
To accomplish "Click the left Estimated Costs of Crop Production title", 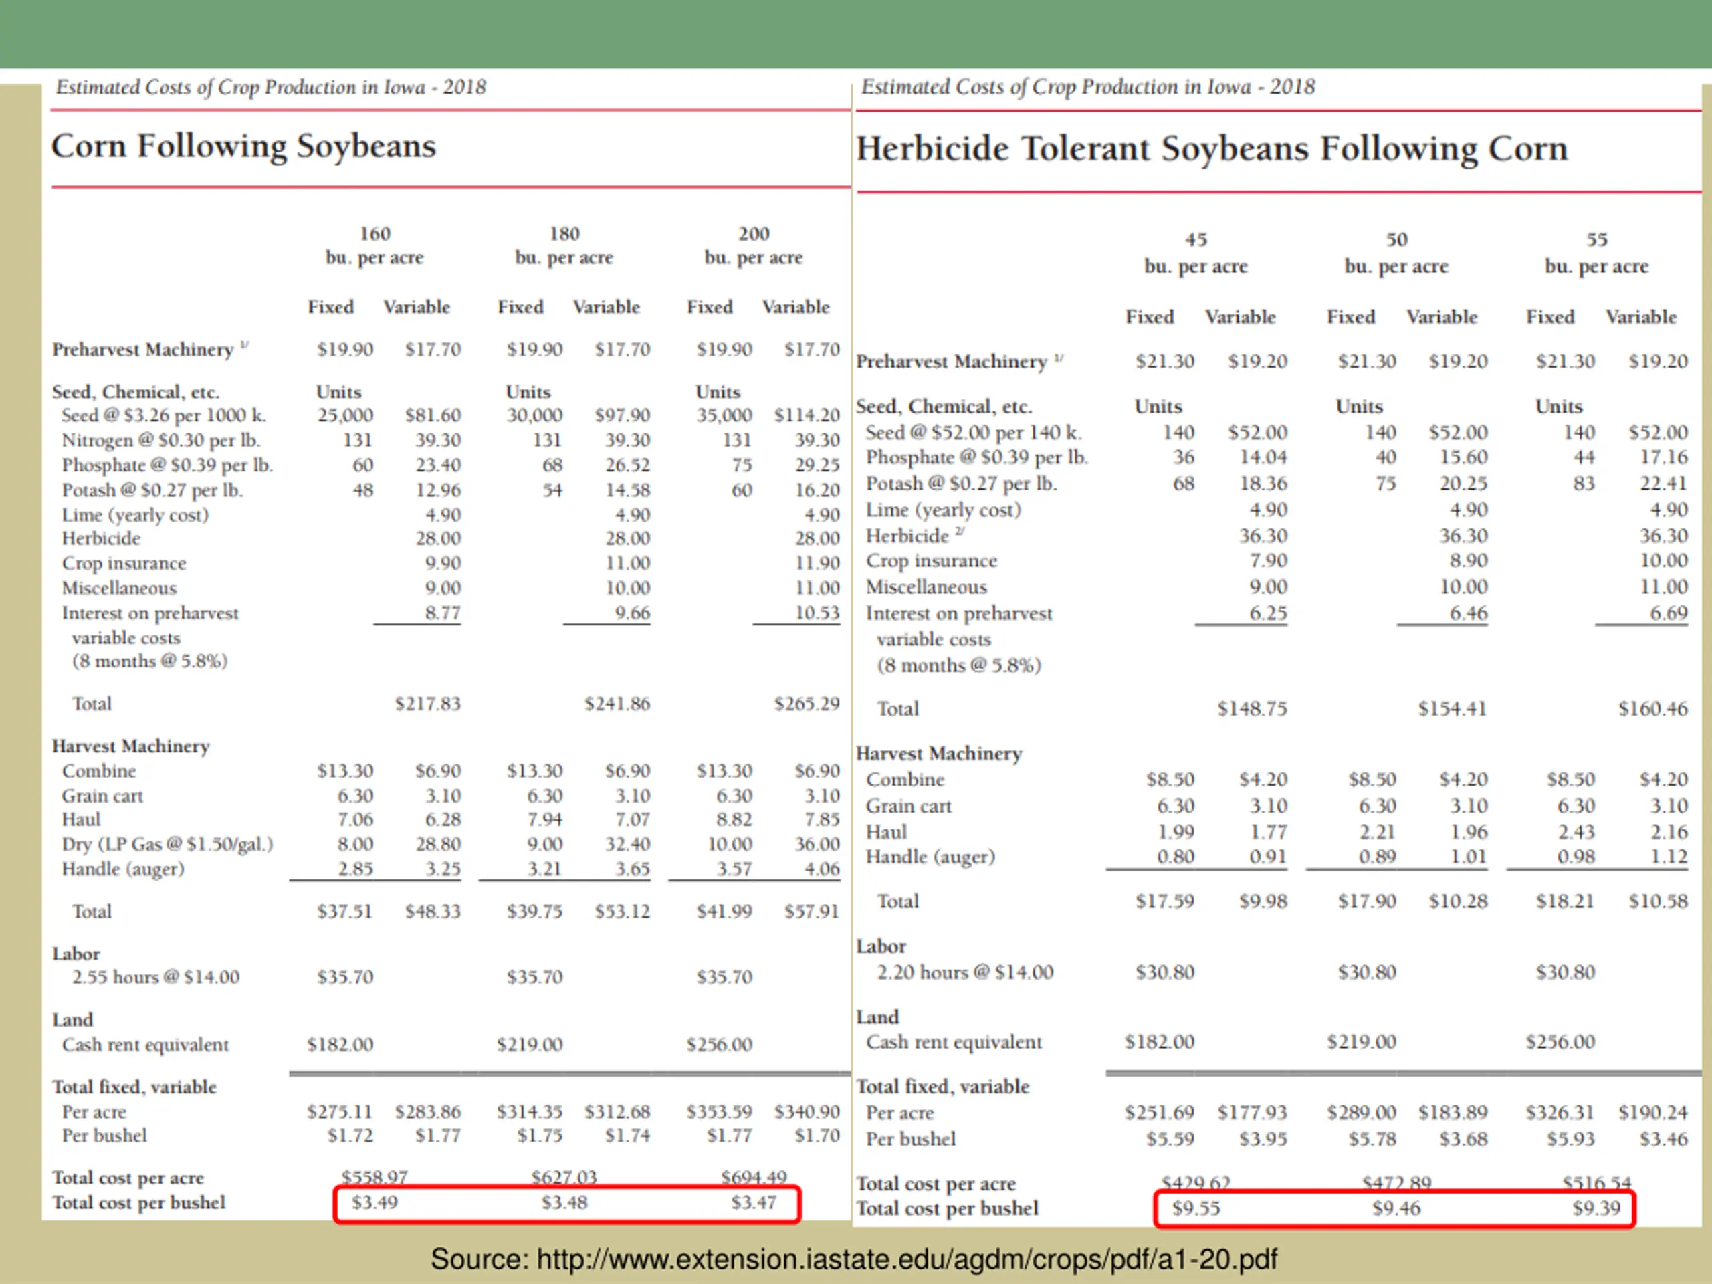I will pos(271,88).
